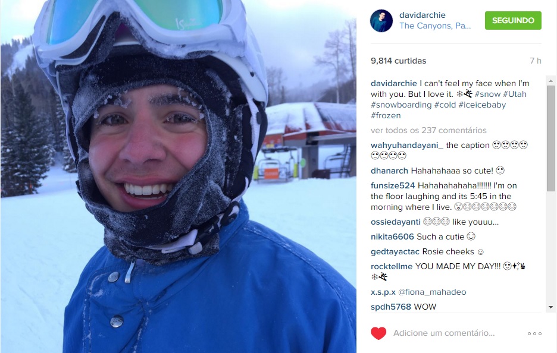Toggle the green SEGUINDO following button
The width and height of the screenshot is (557, 353).
513,20
